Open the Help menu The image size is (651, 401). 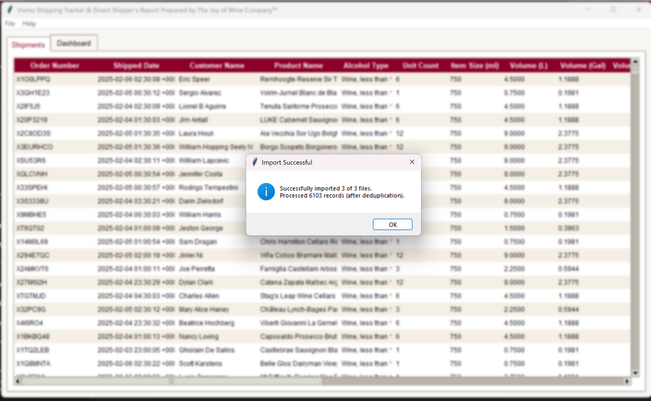(29, 23)
